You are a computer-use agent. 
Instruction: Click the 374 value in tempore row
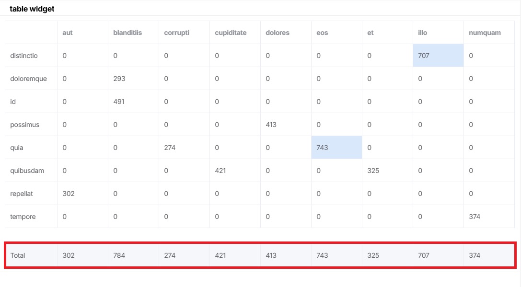tap(474, 217)
